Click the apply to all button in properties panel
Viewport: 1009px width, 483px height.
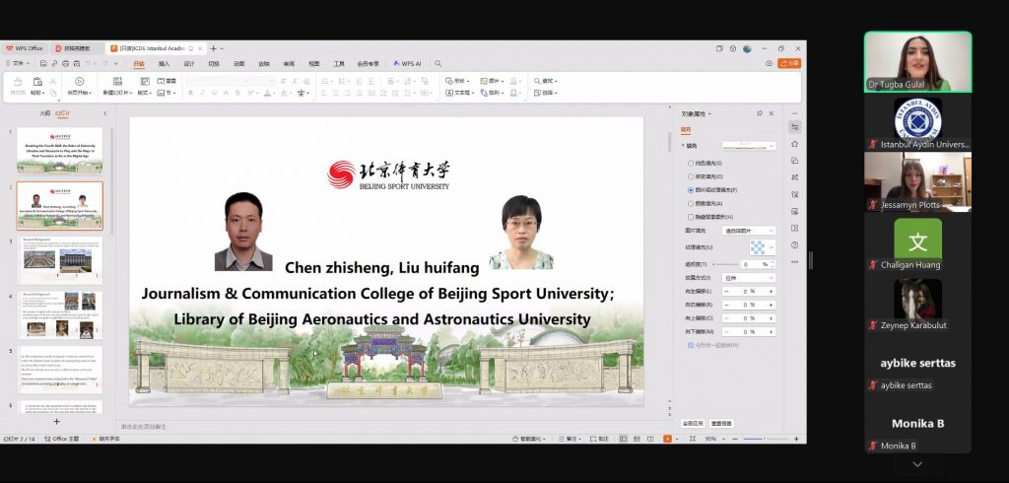tap(693, 424)
